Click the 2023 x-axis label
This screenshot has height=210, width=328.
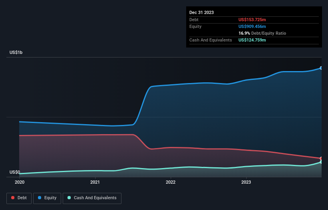coord(246,182)
